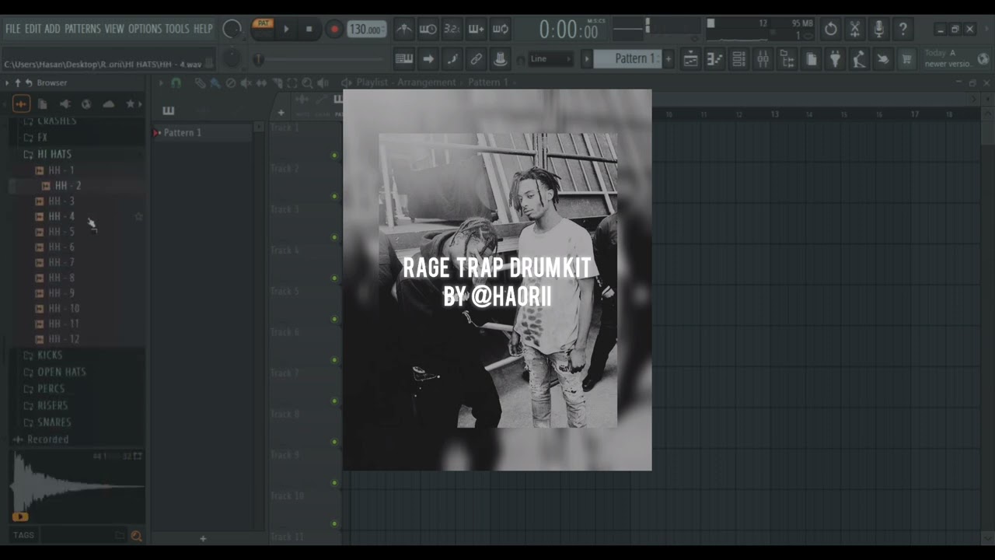Click the undo history circular arrow icon
This screenshot has width=995, height=560.
pyautogui.click(x=831, y=30)
